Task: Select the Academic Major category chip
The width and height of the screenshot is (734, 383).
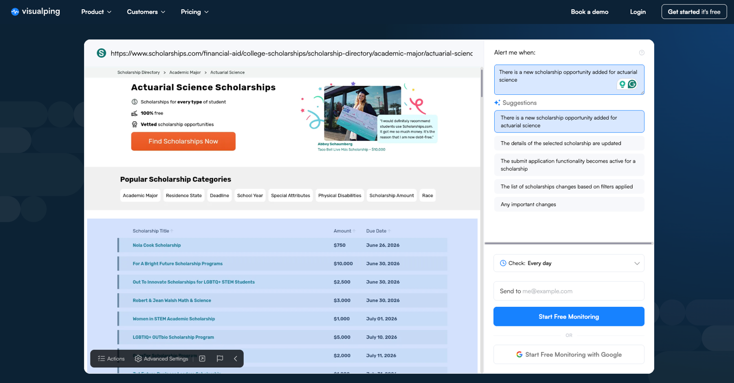Action: click(x=140, y=195)
